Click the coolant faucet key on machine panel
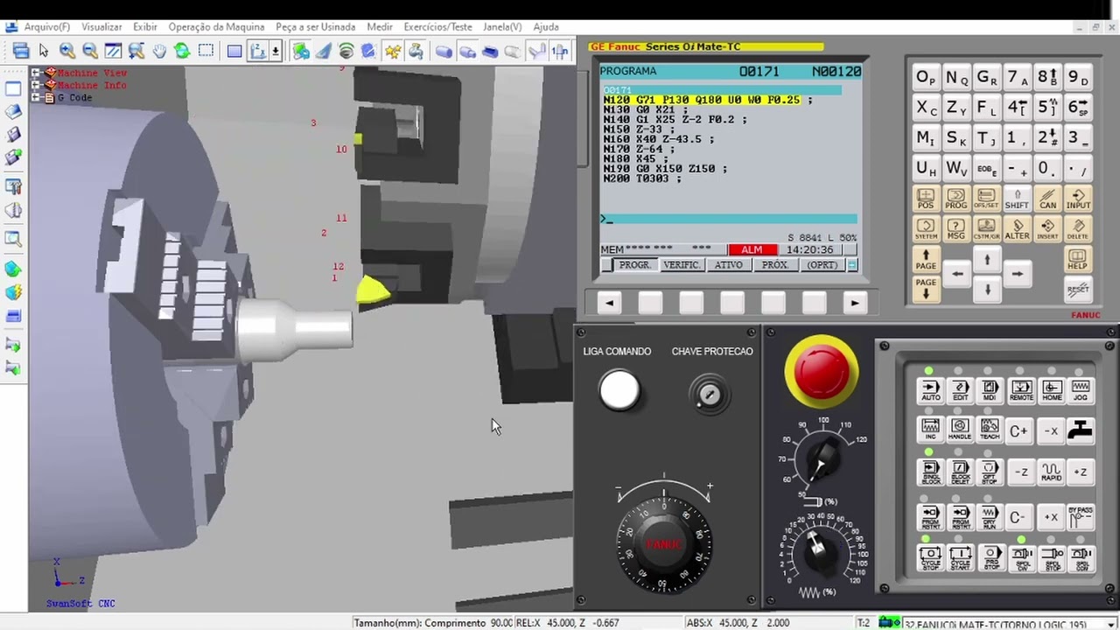The width and height of the screenshot is (1120, 630). 1081,430
